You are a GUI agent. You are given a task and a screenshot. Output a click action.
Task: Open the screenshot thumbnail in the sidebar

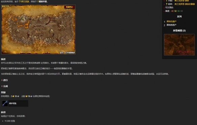point(179,45)
